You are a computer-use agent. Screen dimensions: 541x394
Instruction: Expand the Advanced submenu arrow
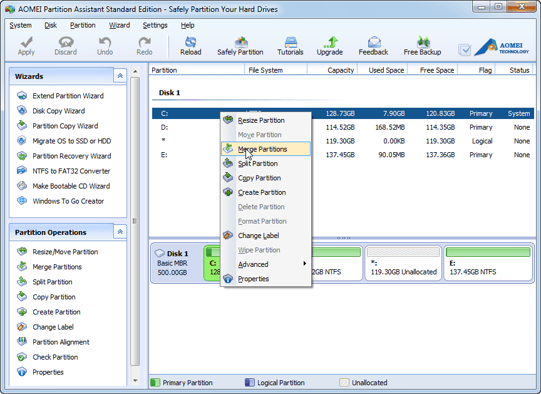click(x=305, y=264)
